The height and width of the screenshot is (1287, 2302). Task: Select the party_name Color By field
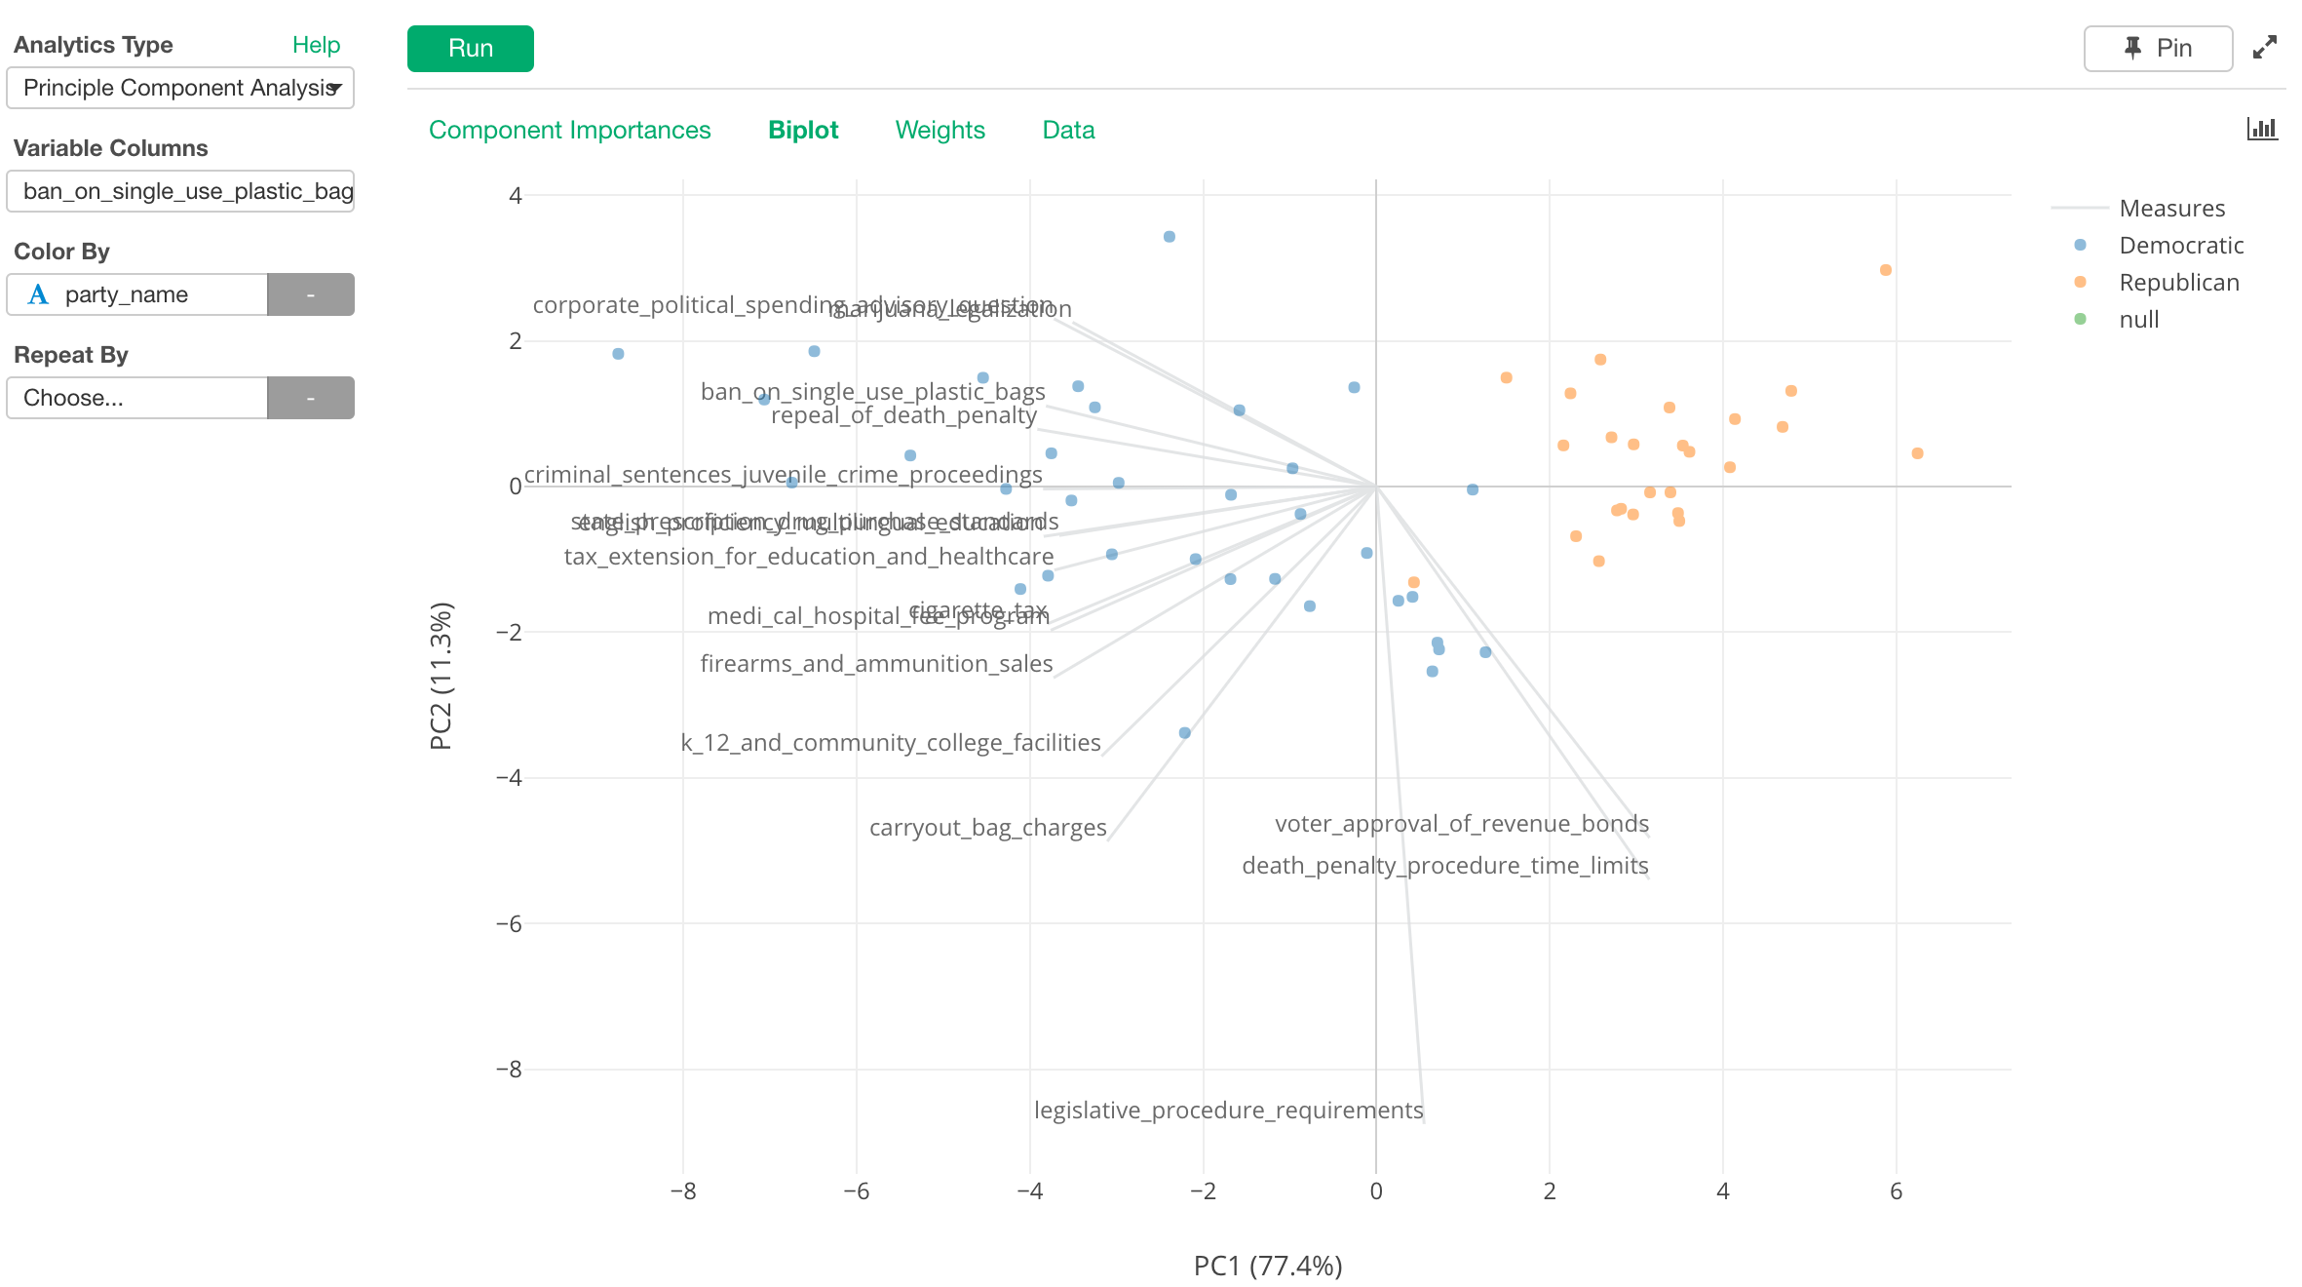(137, 294)
